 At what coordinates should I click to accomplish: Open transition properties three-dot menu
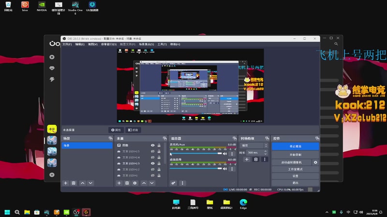click(x=265, y=160)
